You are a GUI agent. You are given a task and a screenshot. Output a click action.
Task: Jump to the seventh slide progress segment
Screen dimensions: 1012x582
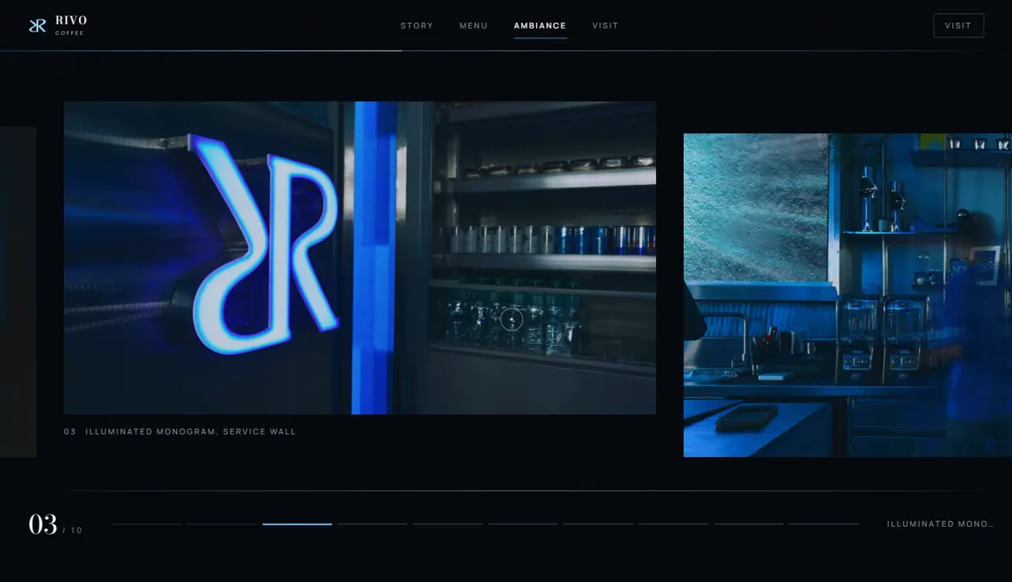coord(598,524)
